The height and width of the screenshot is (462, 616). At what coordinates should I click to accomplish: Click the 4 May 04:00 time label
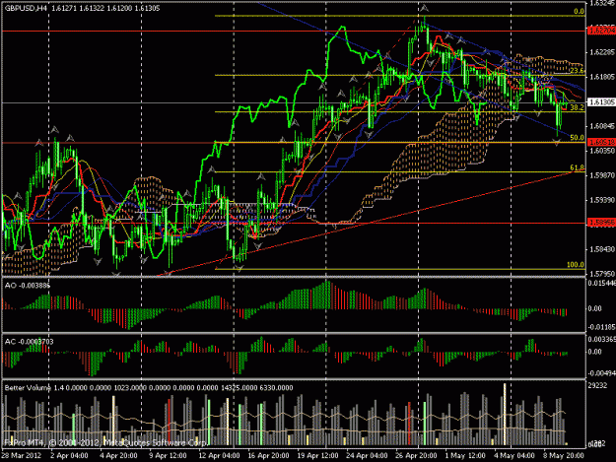513,455
